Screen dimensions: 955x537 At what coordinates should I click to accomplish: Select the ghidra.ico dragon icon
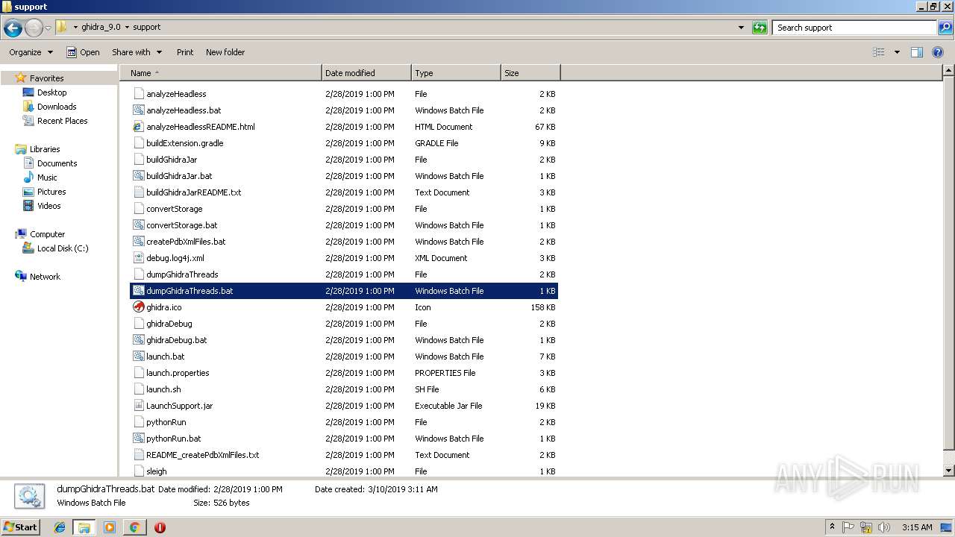pos(138,307)
